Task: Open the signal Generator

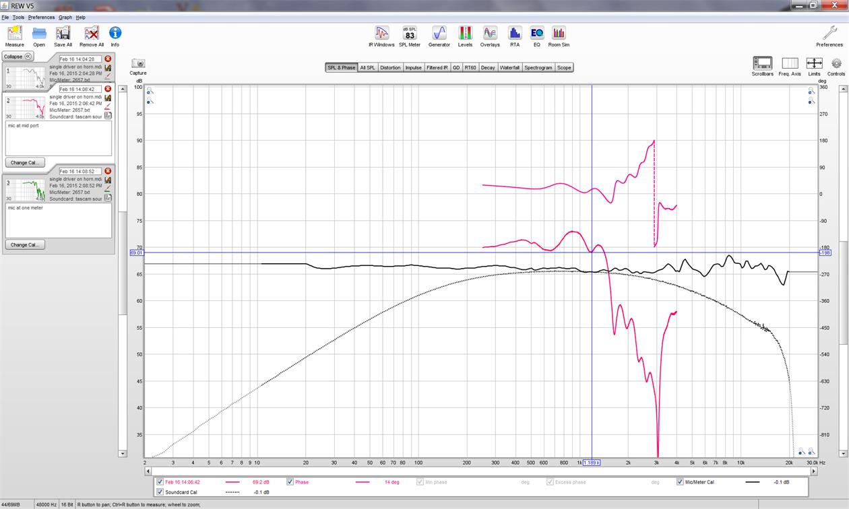Action: click(x=439, y=36)
